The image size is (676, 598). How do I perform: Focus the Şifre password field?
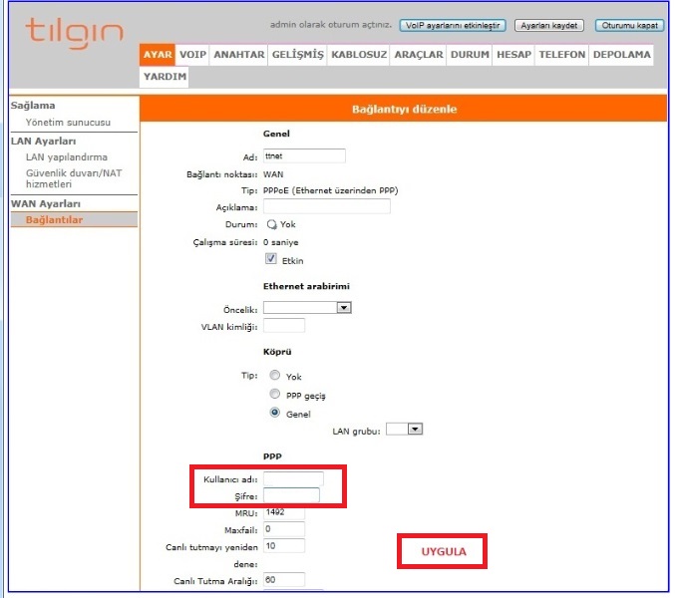(291, 494)
